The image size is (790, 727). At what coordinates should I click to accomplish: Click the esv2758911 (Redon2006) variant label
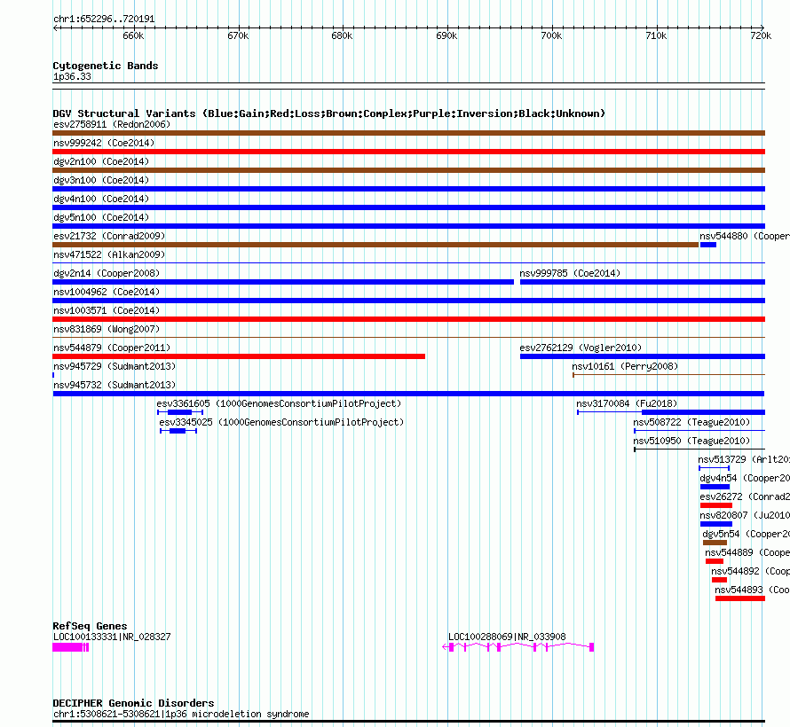[112, 124]
